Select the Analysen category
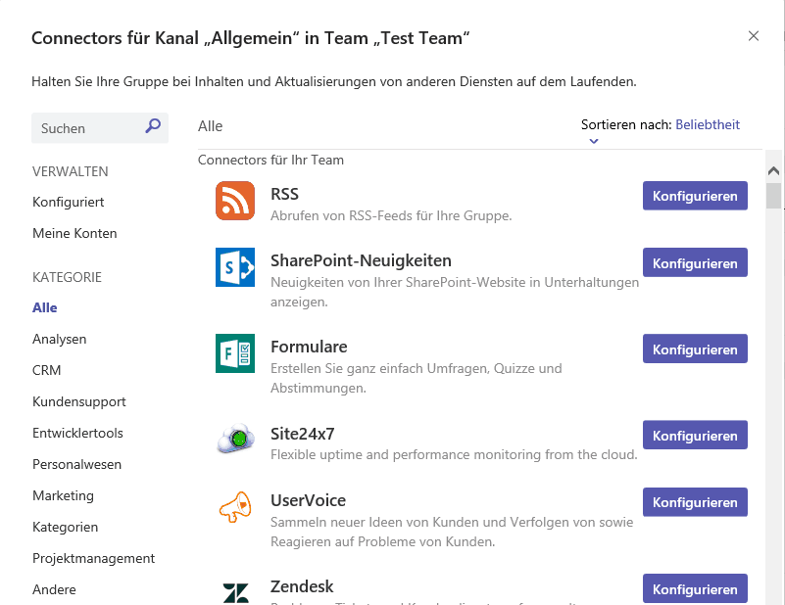The image size is (785, 605). (59, 339)
